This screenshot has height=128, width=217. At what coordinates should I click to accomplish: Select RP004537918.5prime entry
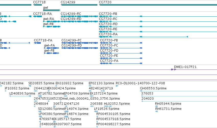pos(113,119)
